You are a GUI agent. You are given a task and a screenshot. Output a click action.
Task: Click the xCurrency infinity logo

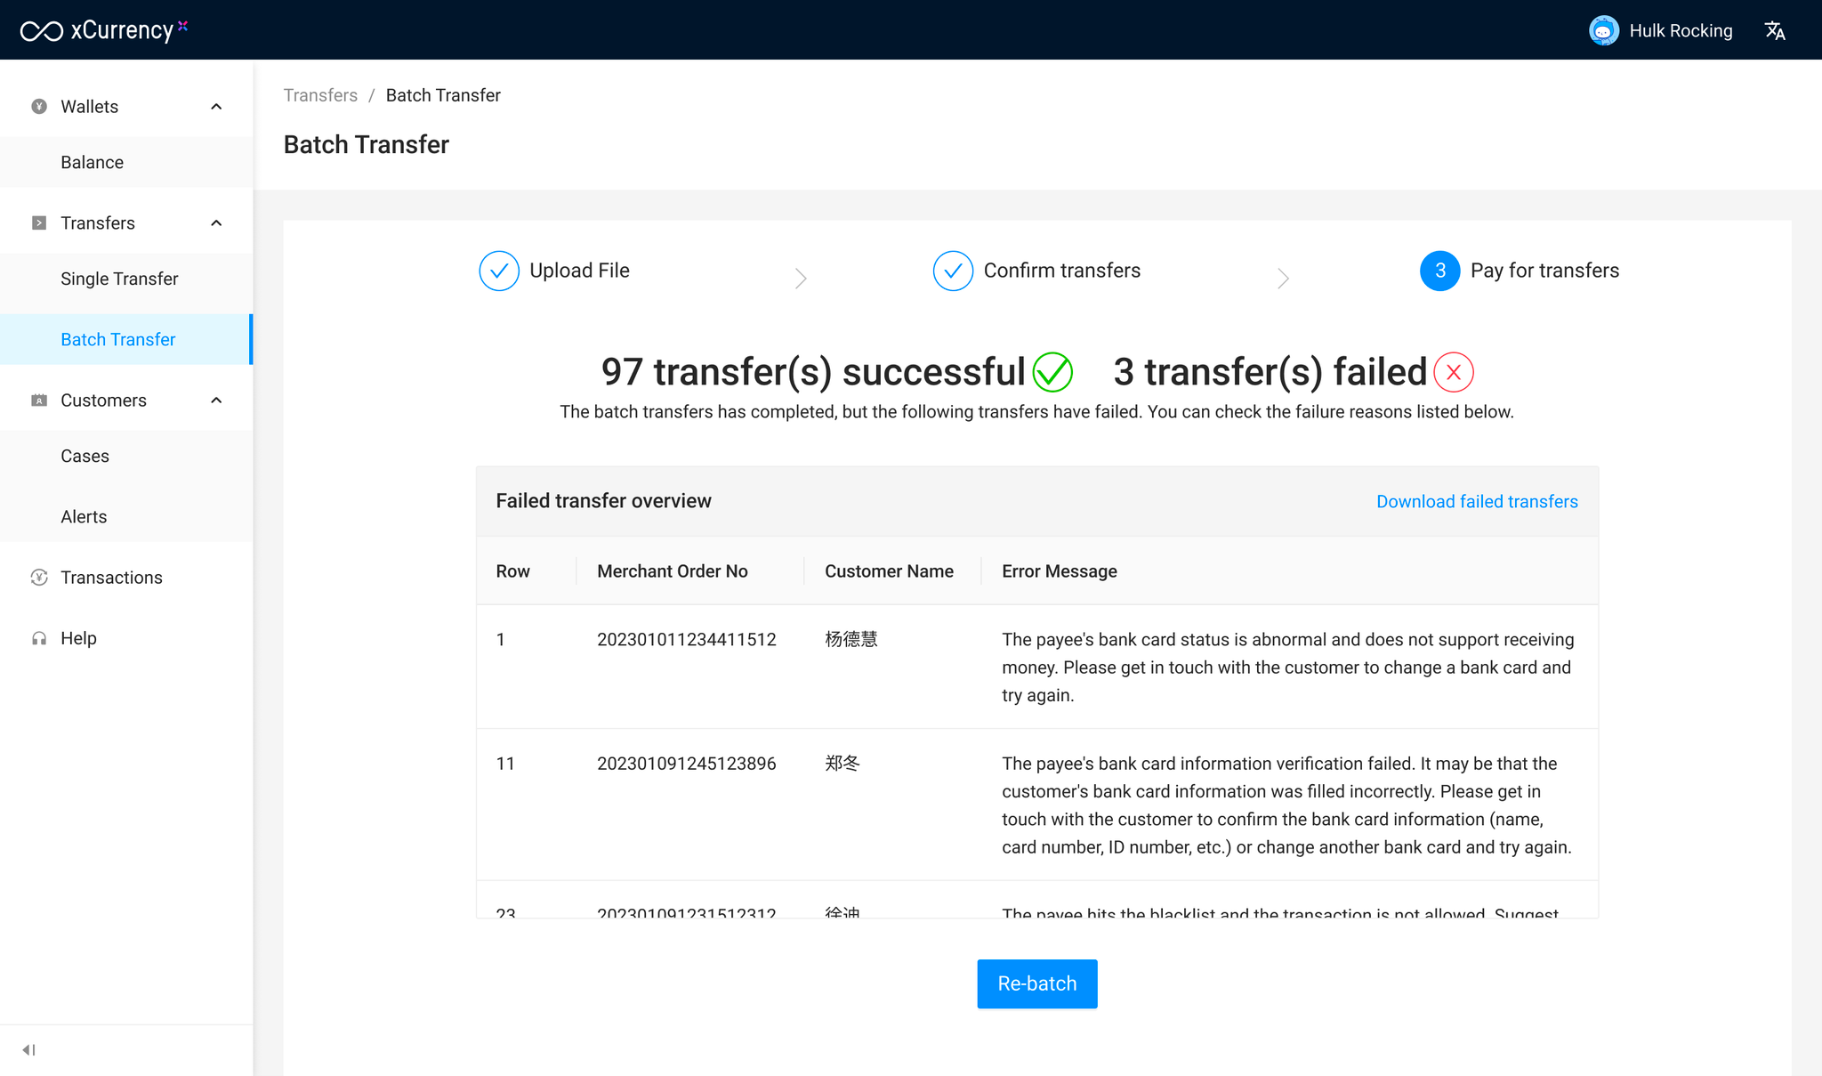(42, 31)
